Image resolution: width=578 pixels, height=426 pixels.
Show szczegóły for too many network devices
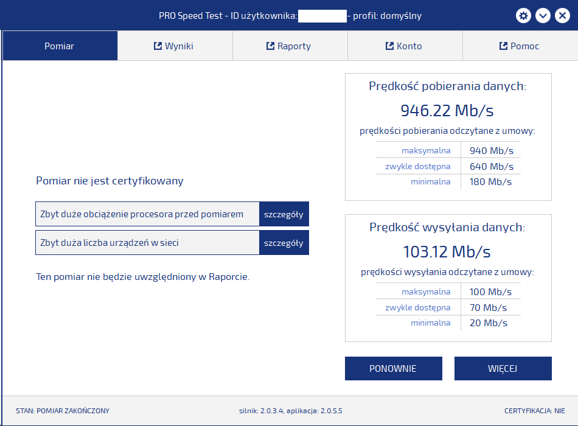coord(284,243)
